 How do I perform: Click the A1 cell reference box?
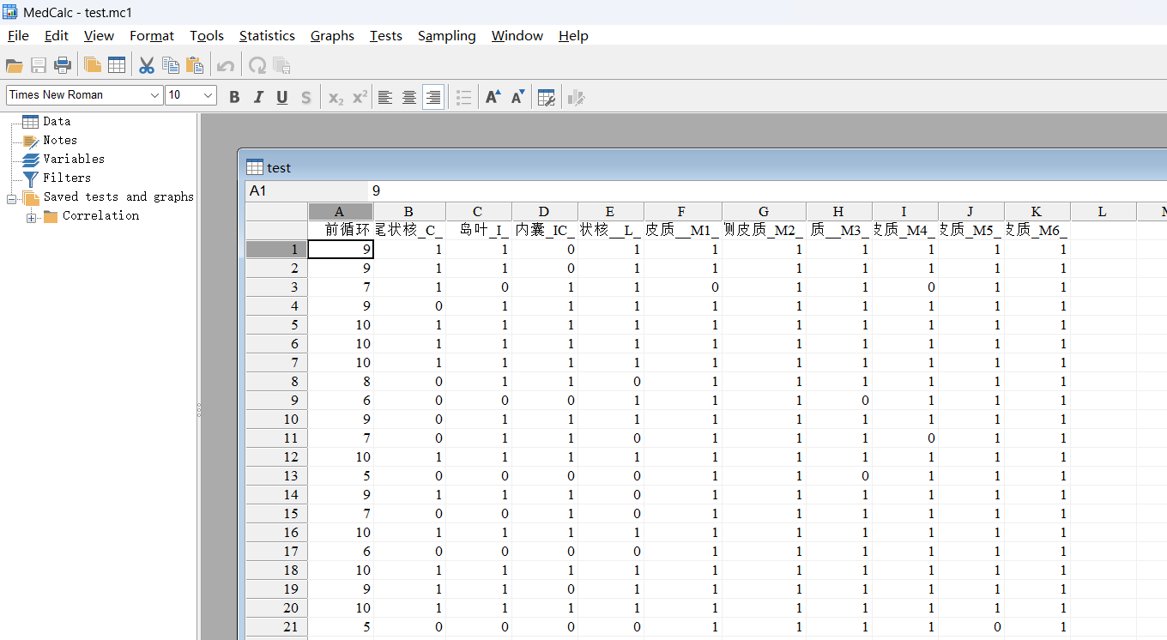pos(306,191)
